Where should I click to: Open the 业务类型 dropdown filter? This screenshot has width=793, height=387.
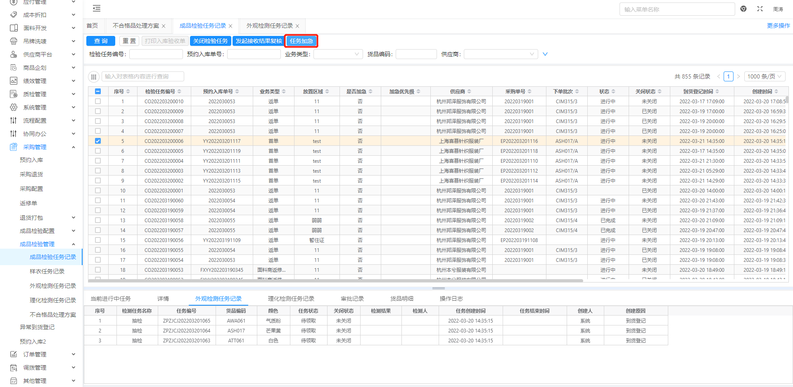click(338, 54)
